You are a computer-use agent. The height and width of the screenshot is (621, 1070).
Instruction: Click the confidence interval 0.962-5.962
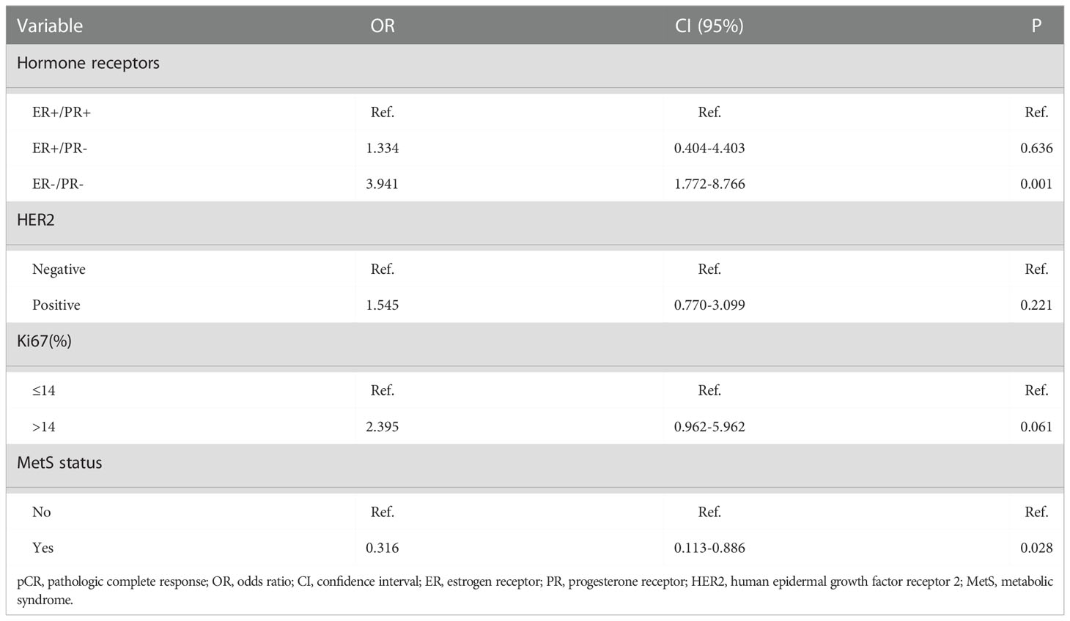click(x=709, y=427)
